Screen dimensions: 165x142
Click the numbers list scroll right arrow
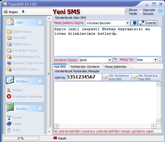click(x=154, y=126)
